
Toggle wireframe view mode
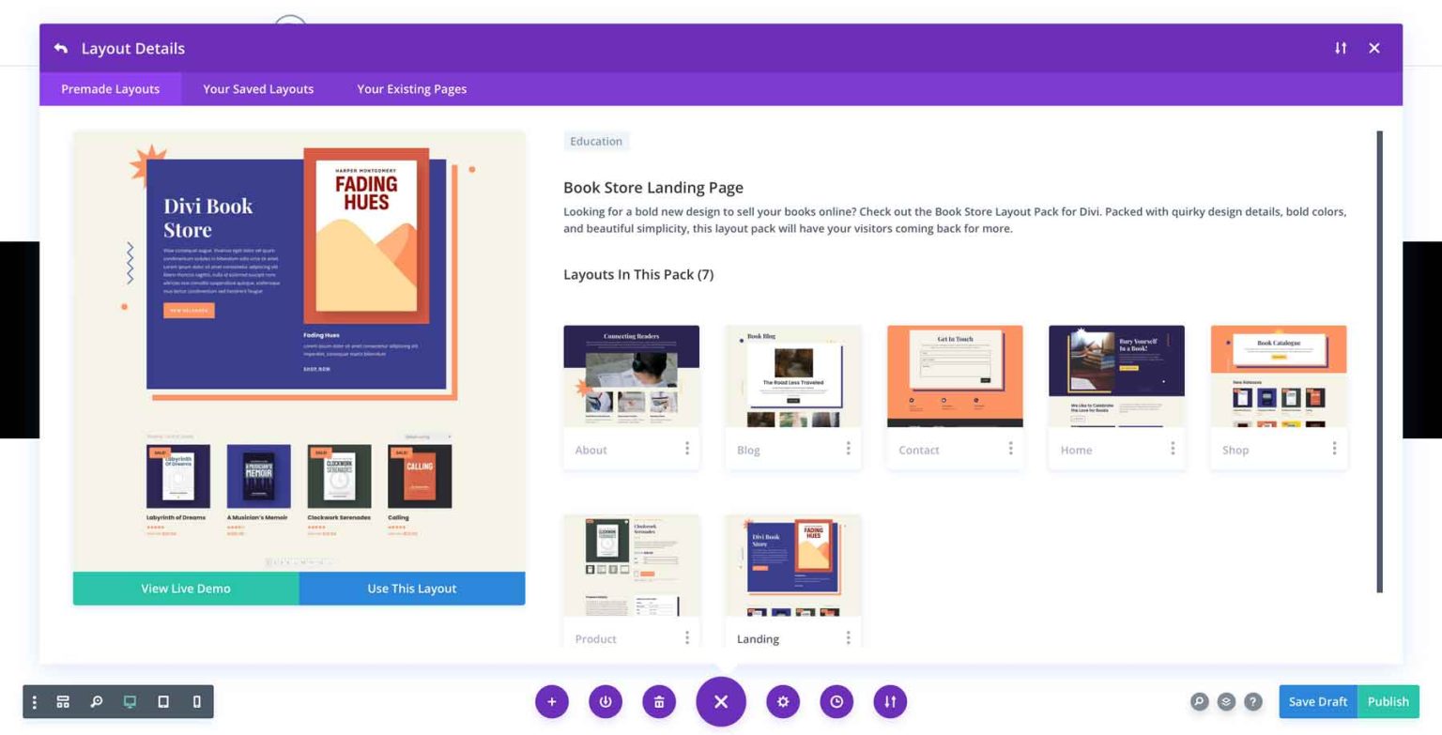62,701
